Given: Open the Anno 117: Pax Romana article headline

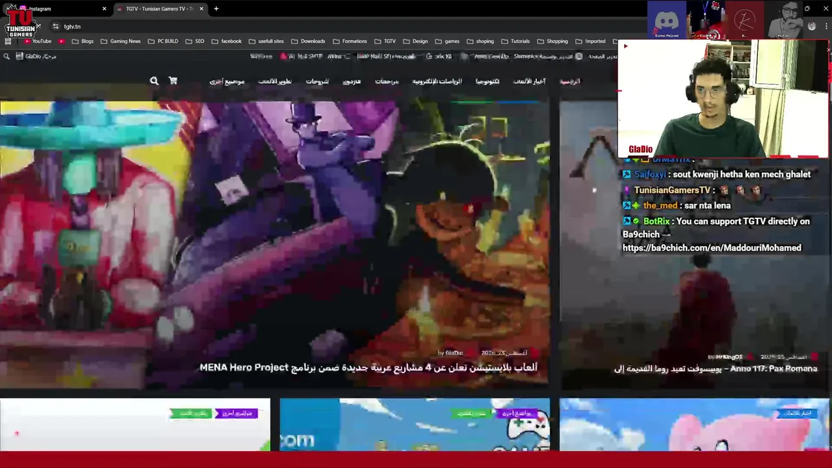Looking at the screenshot, I should pos(716,369).
